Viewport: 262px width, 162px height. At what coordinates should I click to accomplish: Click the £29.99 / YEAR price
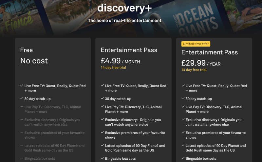(201, 63)
